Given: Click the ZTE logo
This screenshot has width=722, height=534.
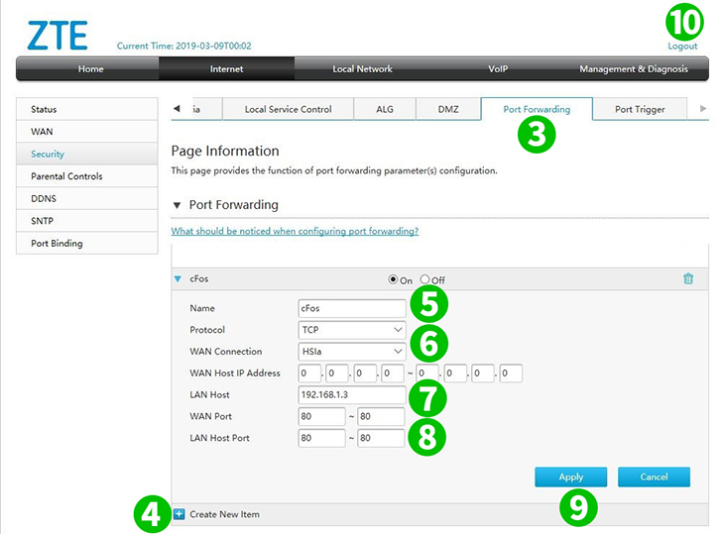Looking at the screenshot, I should 57,35.
